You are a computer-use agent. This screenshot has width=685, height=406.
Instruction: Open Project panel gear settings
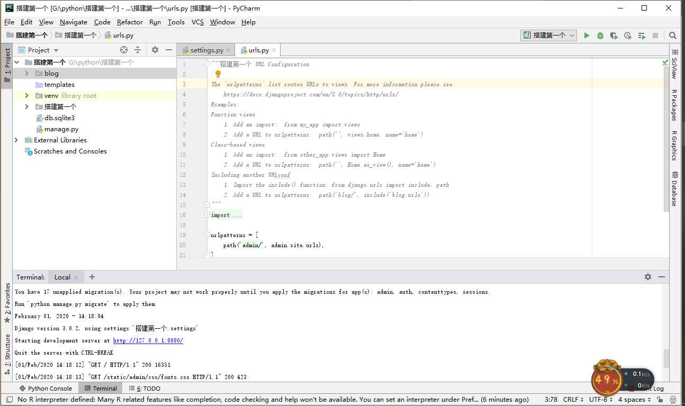[x=155, y=50]
